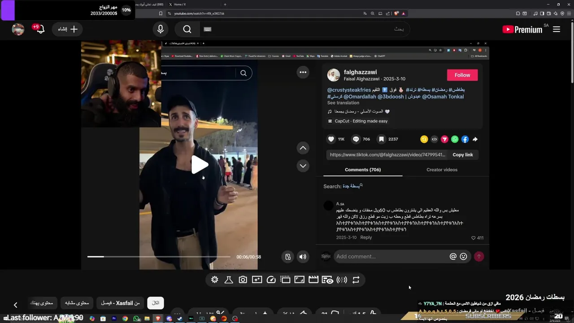
Task: Mute the TikTok video speaker icon
Action: click(x=303, y=257)
